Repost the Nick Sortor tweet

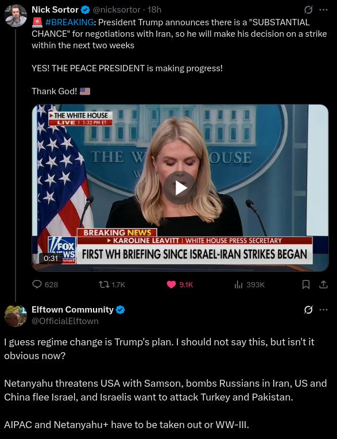(x=111, y=284)
